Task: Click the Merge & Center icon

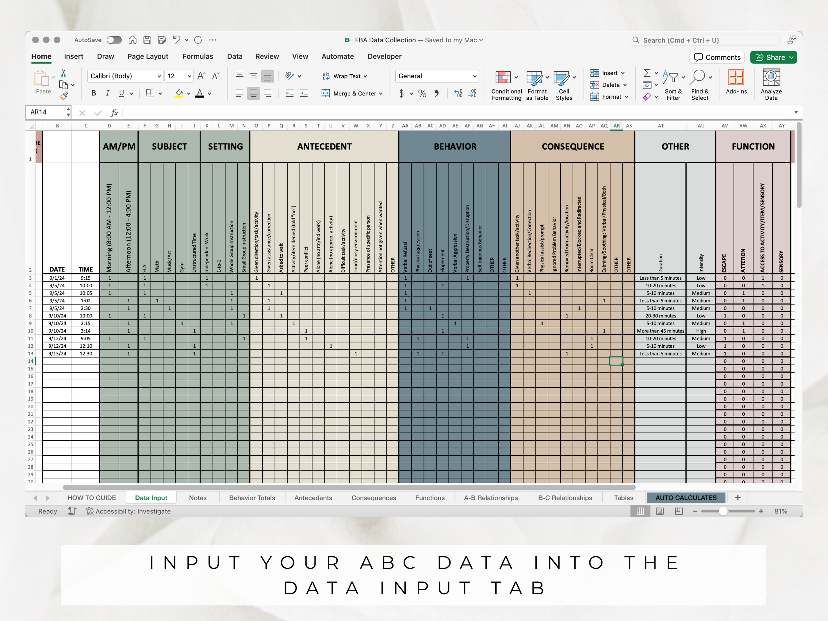Action: click(x=325, y=94)
